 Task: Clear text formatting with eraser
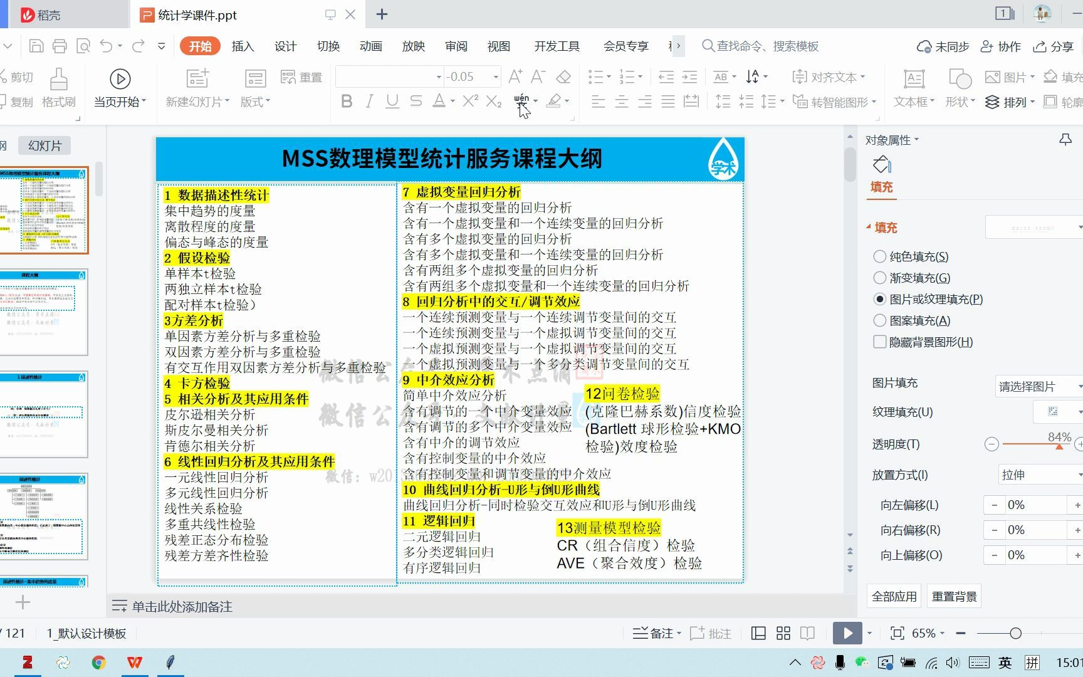pyautogui.click(x=563, y=76)
